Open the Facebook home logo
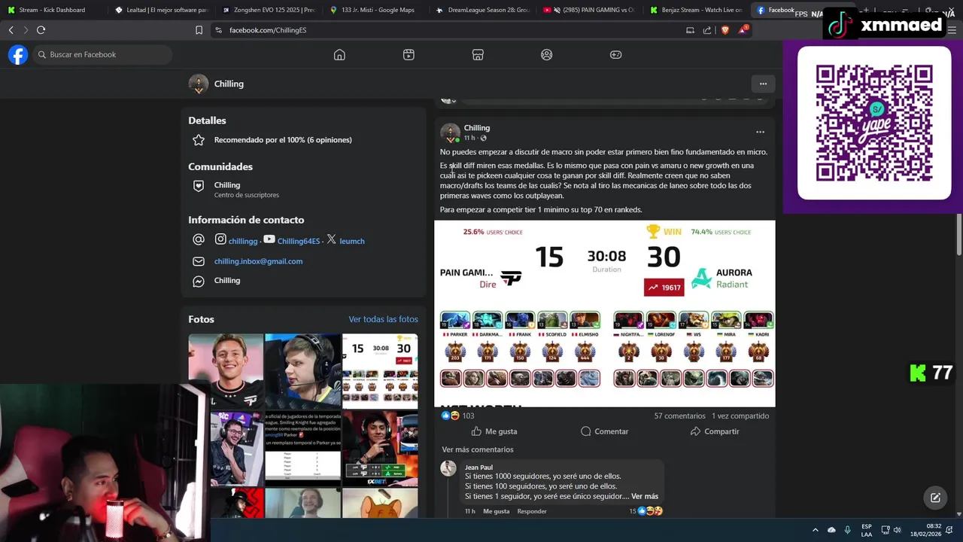 coord(18,54)
